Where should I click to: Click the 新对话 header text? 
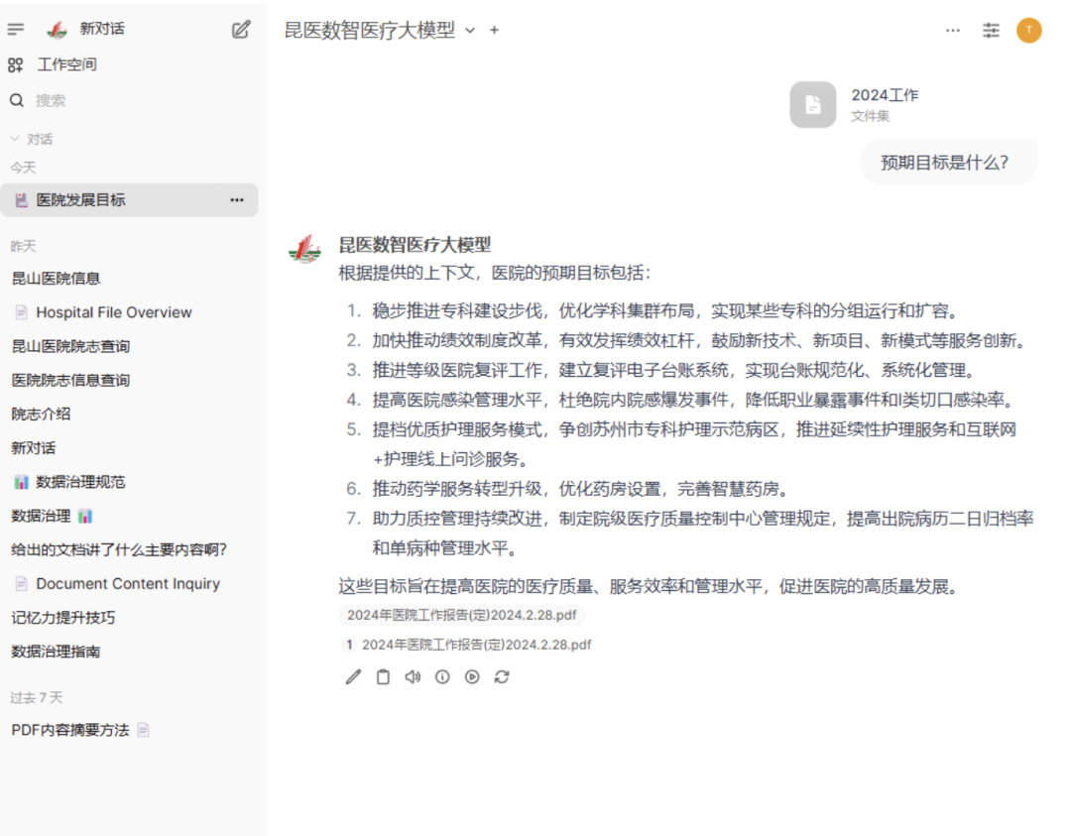click(102, 29)
